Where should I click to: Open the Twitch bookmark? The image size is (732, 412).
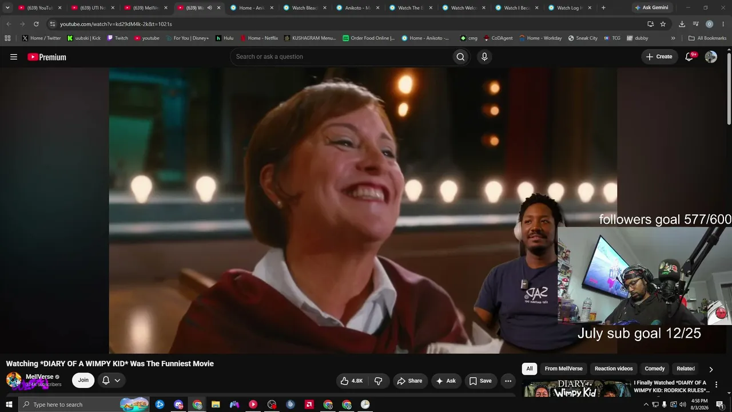[117, 38]
